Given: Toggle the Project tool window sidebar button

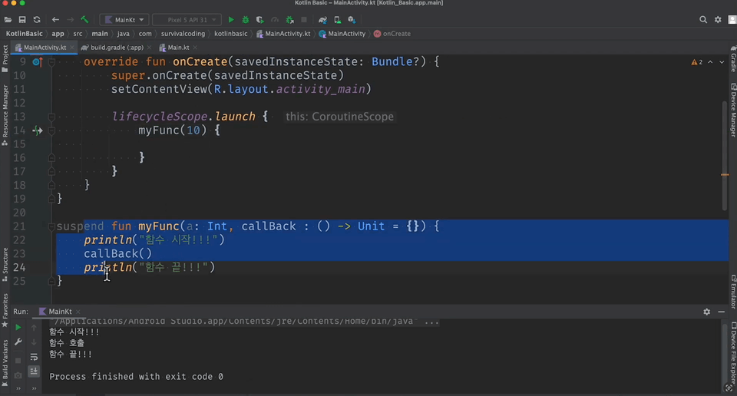Looking at the screenshot, I should 5,58.
